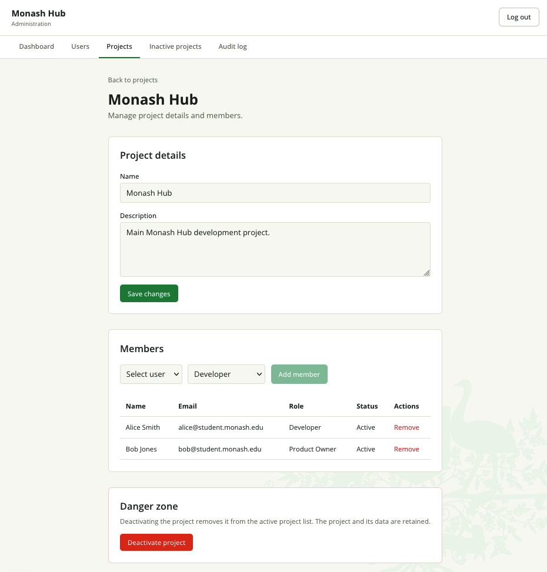The height and width of the screenshot is (572, 547).
Task: Click the Members section heading
Action: (142, 349)
